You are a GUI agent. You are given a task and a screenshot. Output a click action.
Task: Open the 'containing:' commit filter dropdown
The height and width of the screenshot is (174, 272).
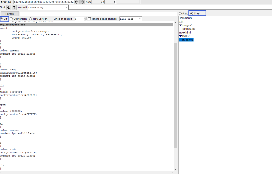[48, 7]
